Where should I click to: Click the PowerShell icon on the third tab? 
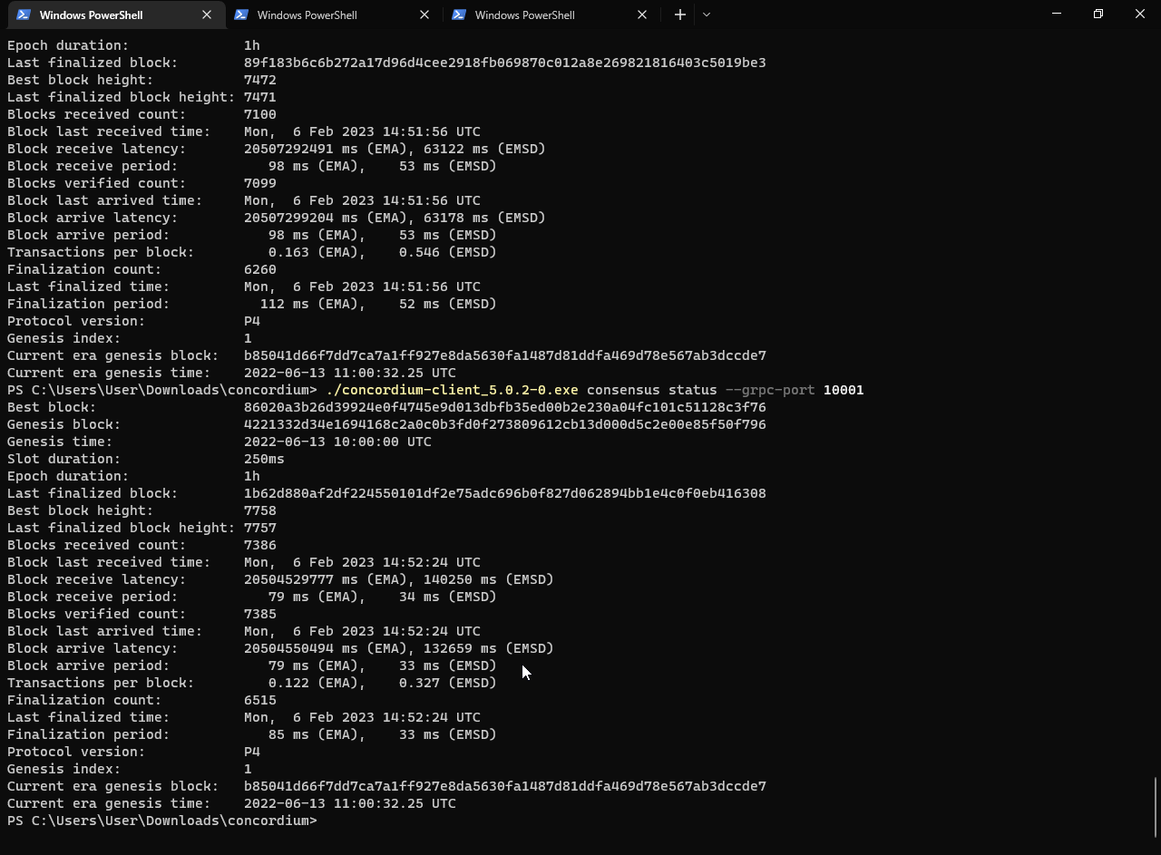[461, 15]
